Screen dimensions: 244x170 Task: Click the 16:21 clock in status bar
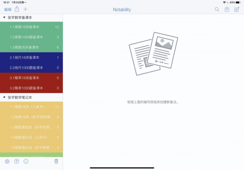[x=7, y=2]
